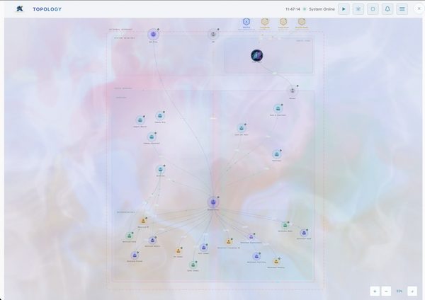Select the lowest green node in graph
The height and width of the screenshot is (300, 425).
coord(193,265)
